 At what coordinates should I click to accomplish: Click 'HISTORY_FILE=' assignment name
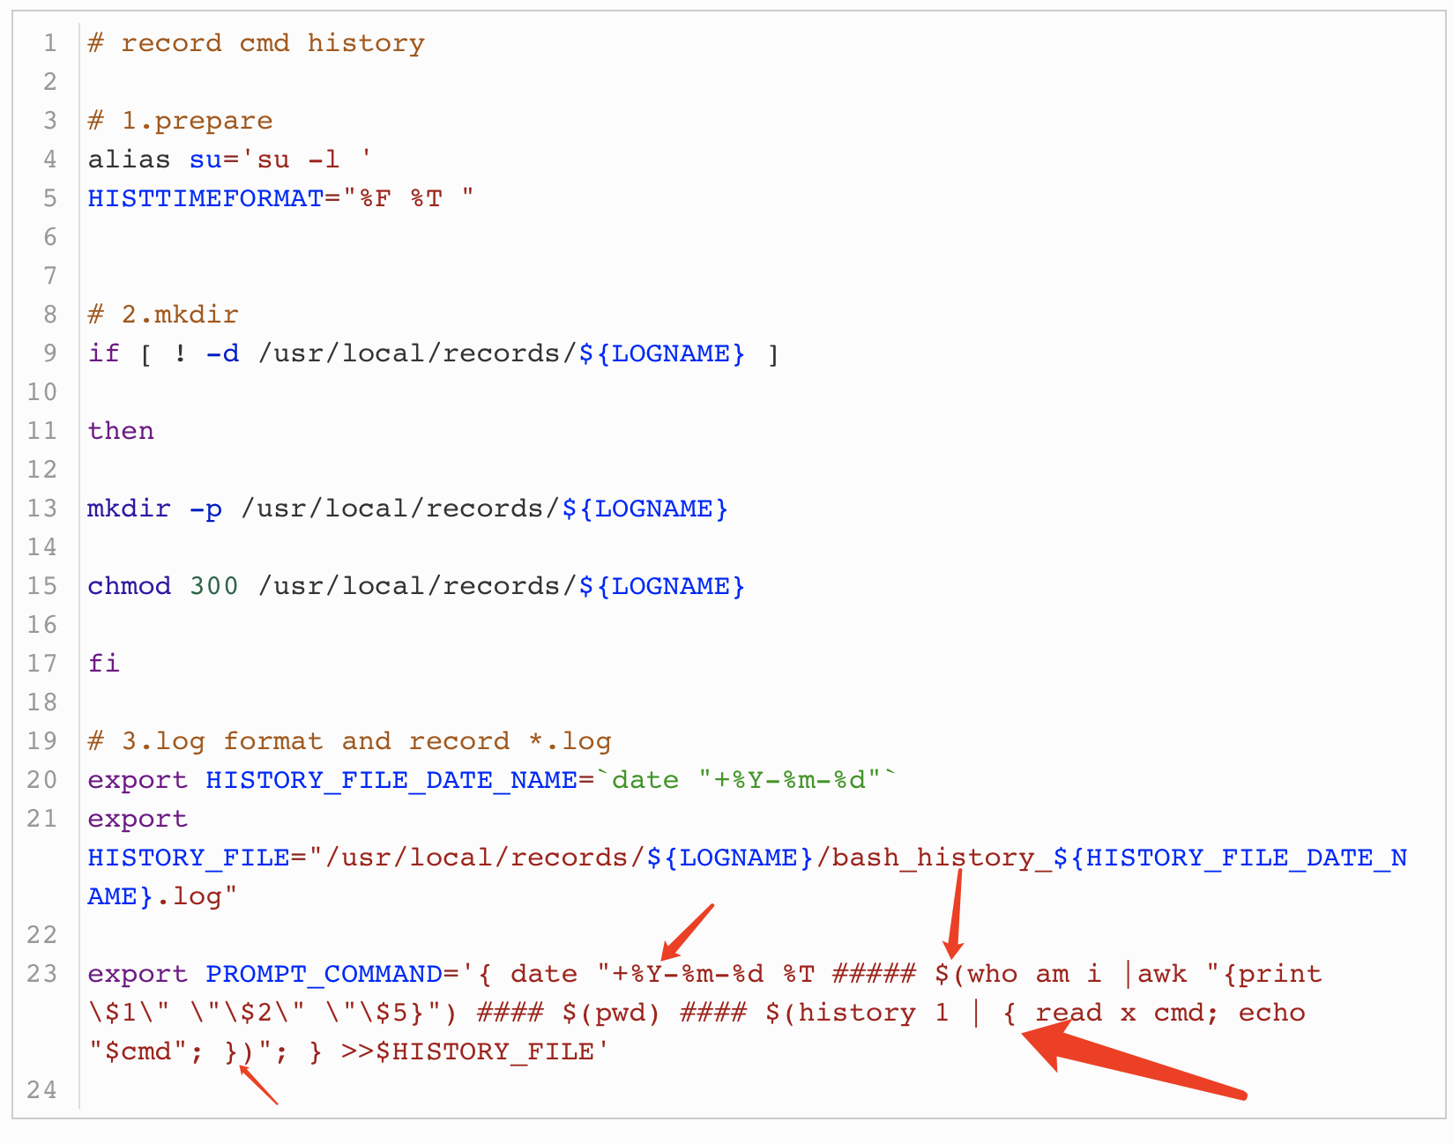[x=197, y=858]
